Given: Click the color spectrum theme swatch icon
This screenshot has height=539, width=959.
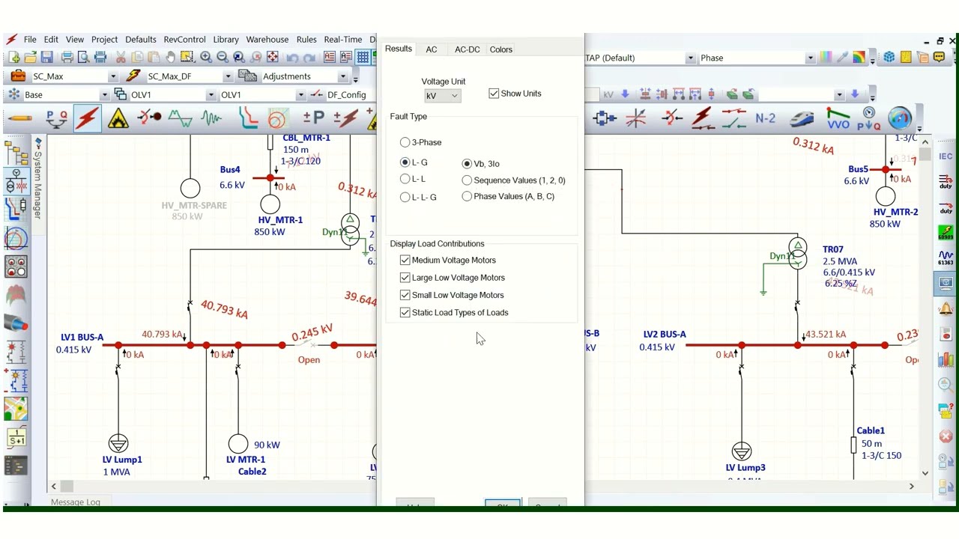Looking at the screenshot, I should pos(826,58).
